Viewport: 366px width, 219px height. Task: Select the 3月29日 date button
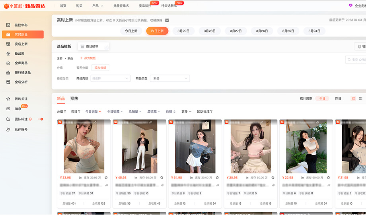pos(183,31)
